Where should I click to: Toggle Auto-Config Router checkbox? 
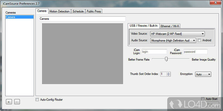pyautogui.click(x=37, y=100)
